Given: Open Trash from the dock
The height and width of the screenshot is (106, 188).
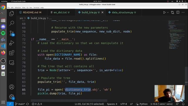Looking at the screenshot, I should coord(3,74).
